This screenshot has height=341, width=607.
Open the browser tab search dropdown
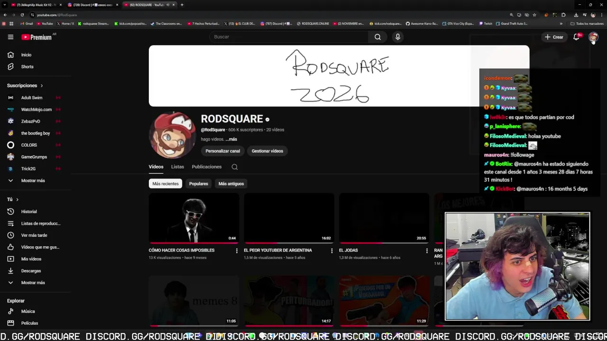click(4, 5)
